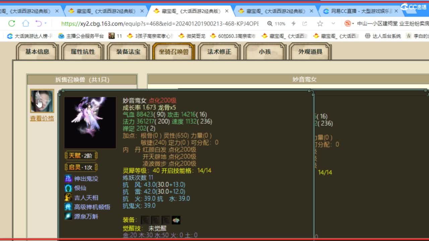Click the 红颜白发 inner elixir entry
The image size is (429, 241).
pyautogui.click(x=169, y=150)
